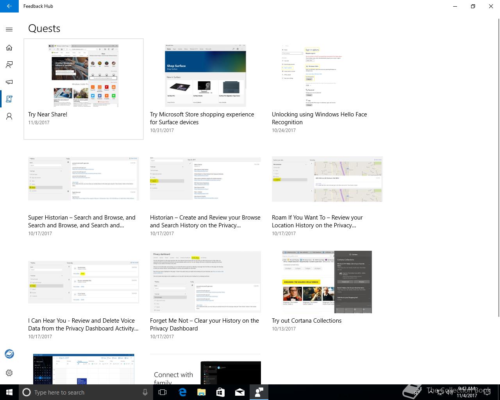Open File Explorer from taskbar
Image resolution: width=500 pixels, height=400 pixels.
[201, 392]
